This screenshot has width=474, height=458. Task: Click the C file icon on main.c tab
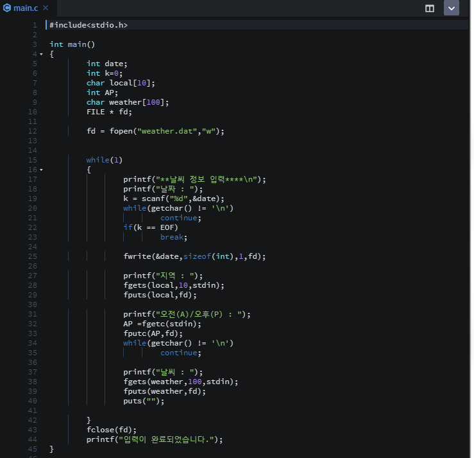click(6, 8)
